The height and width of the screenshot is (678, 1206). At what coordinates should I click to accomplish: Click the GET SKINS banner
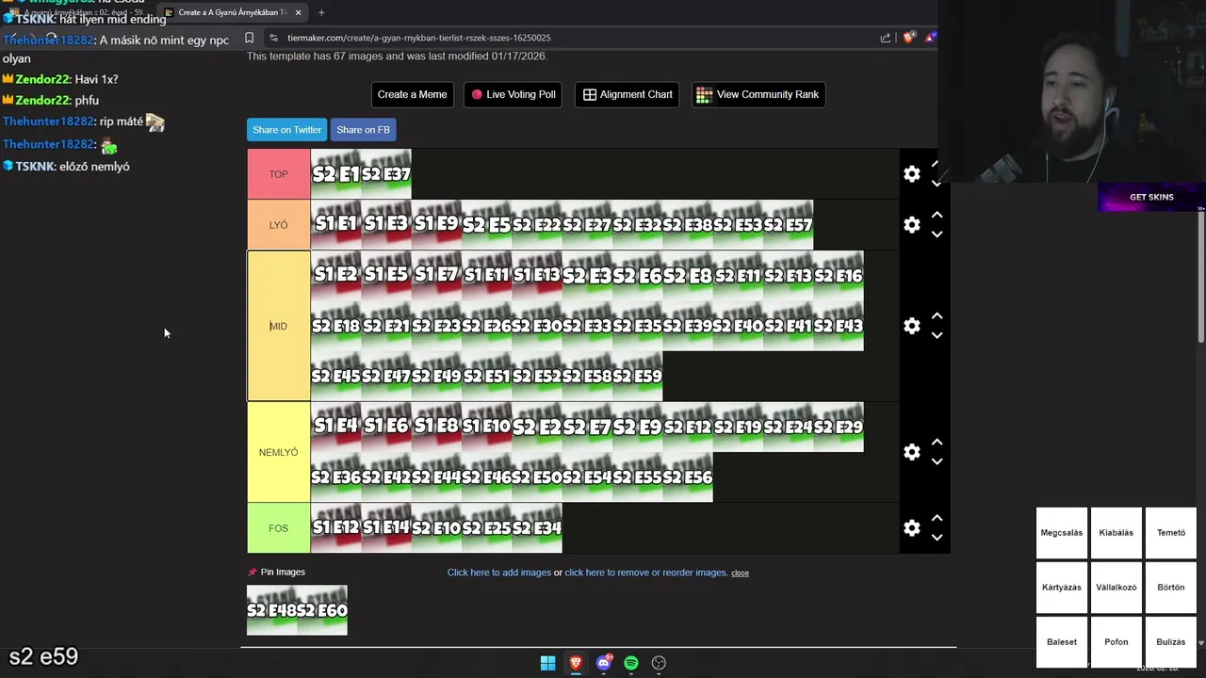(1151, 197)
